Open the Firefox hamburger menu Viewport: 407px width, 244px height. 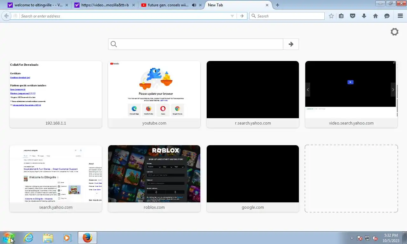point(400,16)
